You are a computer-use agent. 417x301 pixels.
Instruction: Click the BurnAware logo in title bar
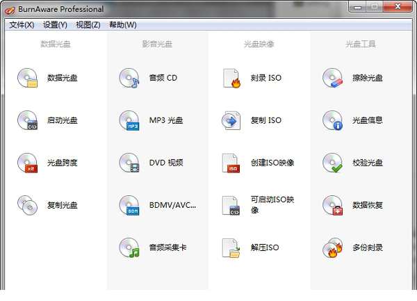(10, 10)
